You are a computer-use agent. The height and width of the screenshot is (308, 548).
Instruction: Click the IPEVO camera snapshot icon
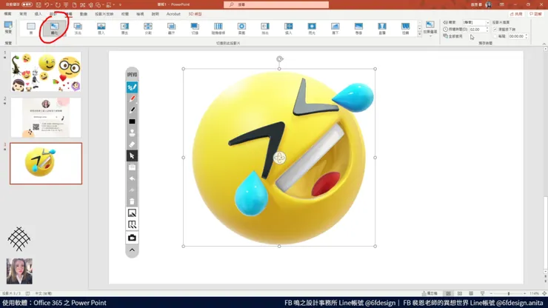tap(132, 238)
